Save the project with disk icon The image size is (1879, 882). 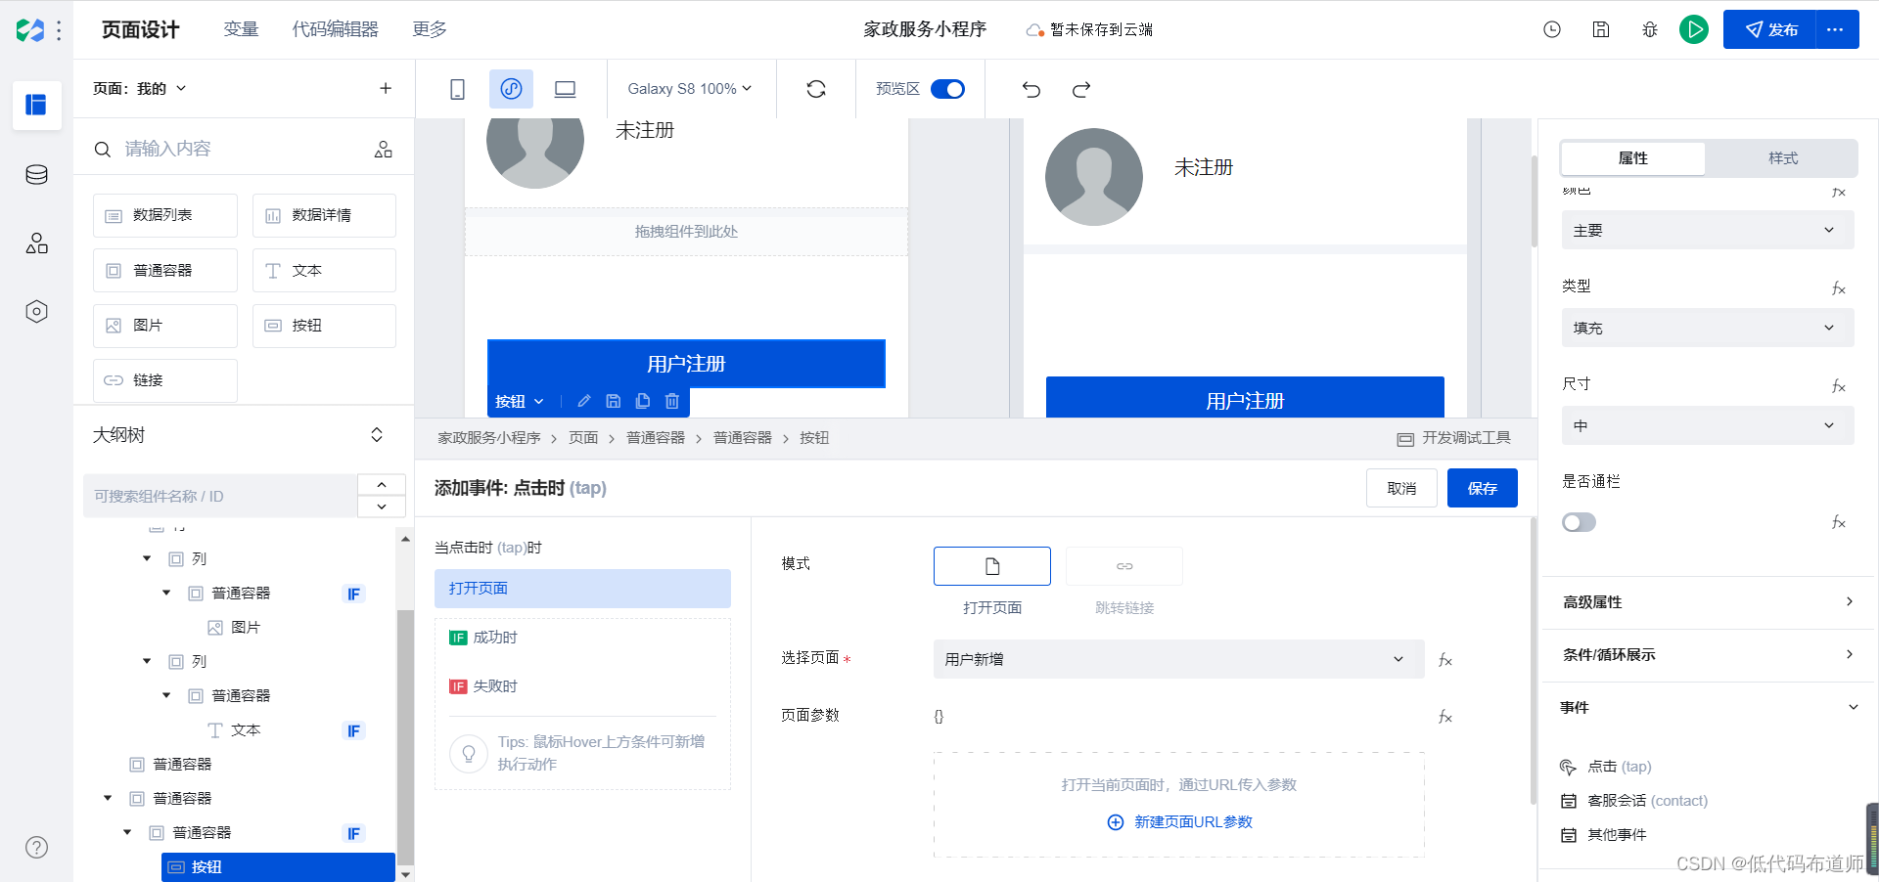tap(1601, 29)
